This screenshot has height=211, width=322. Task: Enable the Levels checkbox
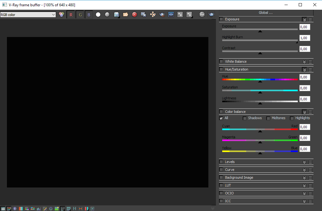pyautogui.click(x=221, y=162)
